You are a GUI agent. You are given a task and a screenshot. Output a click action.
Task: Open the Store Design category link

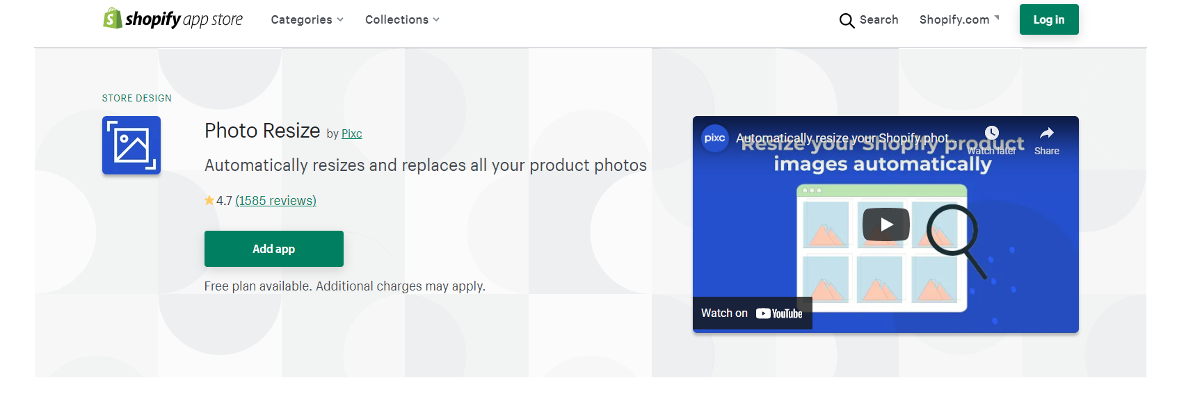[136, 98]
